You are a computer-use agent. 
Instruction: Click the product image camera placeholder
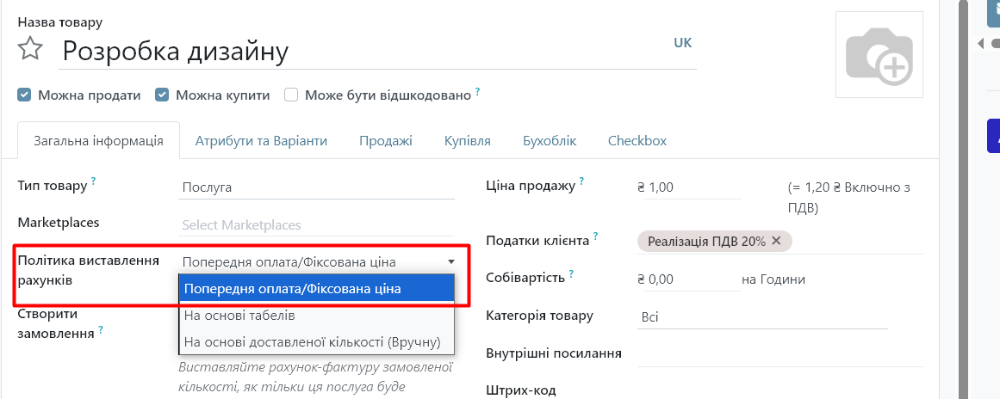(879, 55)
